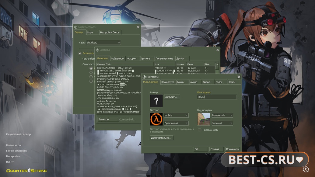Switch to the Зритель tab
The width and height of the screenshot is (315, 177).
[147, 59]
